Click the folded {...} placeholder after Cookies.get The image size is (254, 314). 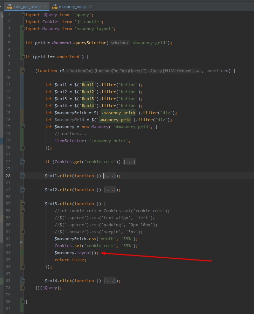[x=129, y=162]
